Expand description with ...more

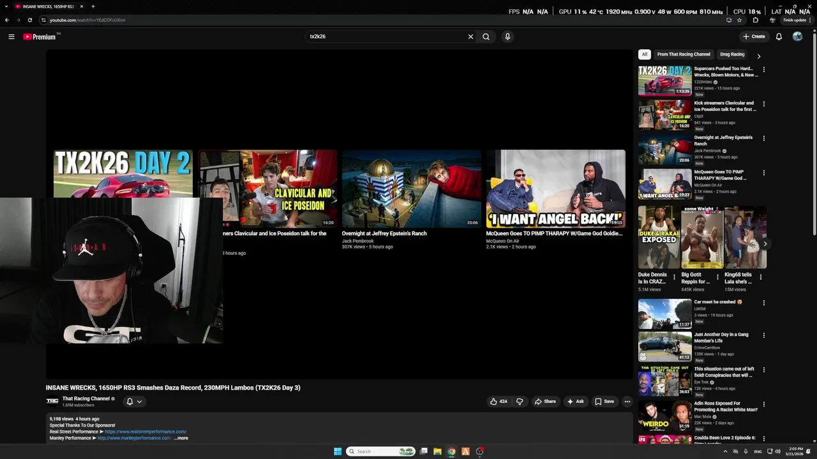coord(181,438)
